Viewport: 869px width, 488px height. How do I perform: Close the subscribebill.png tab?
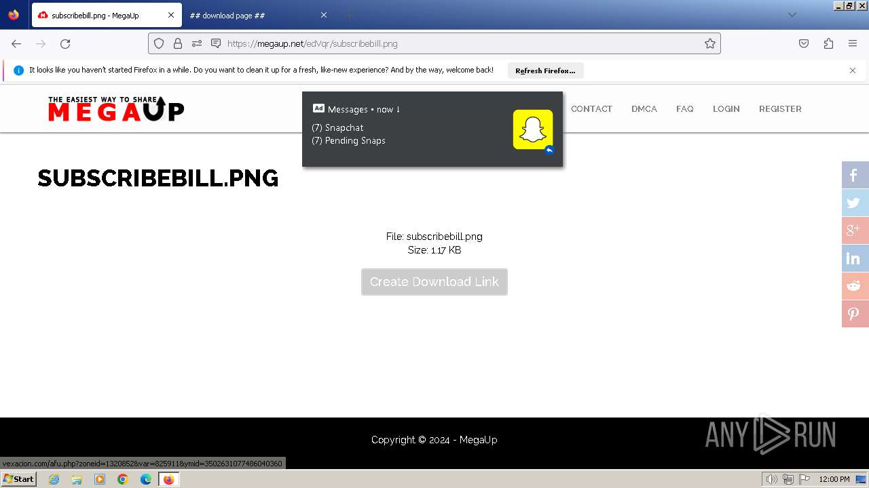[x=170, y=15]
